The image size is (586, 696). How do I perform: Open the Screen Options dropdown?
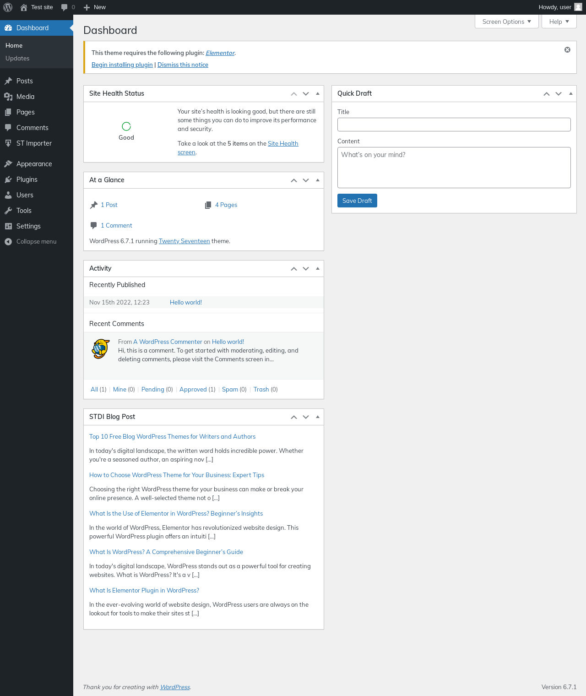(507, 22)
